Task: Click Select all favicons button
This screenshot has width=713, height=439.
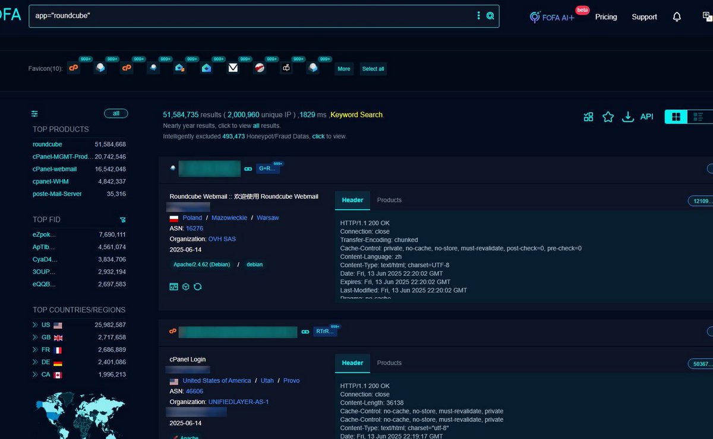Action: tap(373, 69)
